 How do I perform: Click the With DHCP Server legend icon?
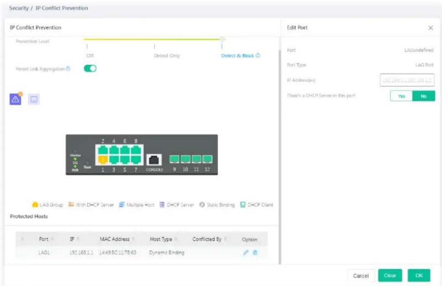pos(71,204)
